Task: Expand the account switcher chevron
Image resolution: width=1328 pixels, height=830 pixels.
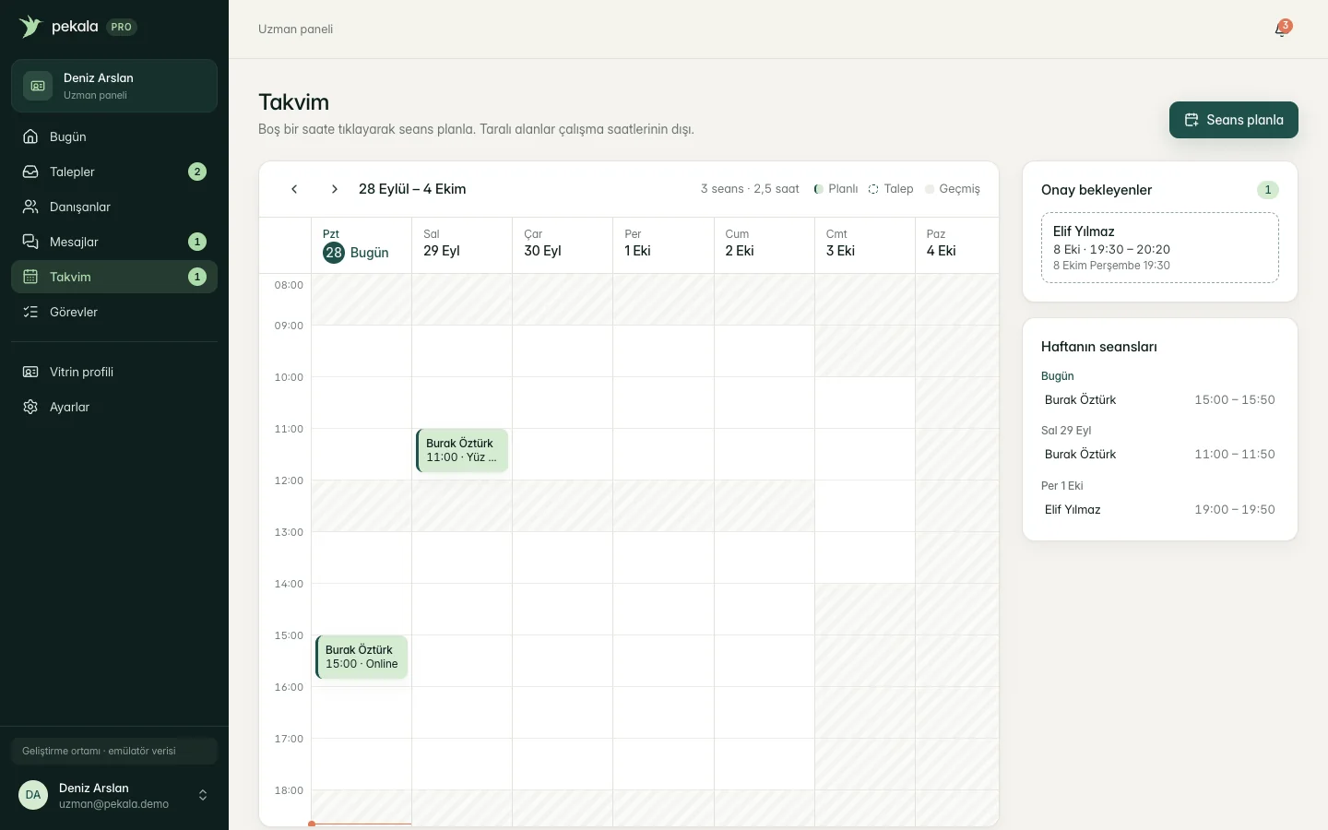Action: point(203,795)
